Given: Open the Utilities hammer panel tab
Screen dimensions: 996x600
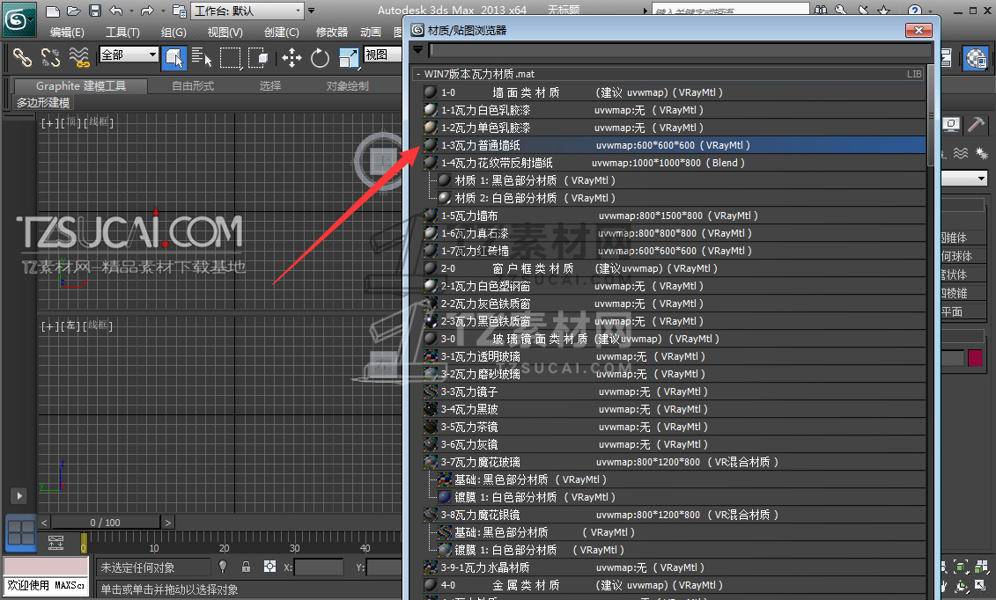Looking at the screenshot, I should point(975,124).
